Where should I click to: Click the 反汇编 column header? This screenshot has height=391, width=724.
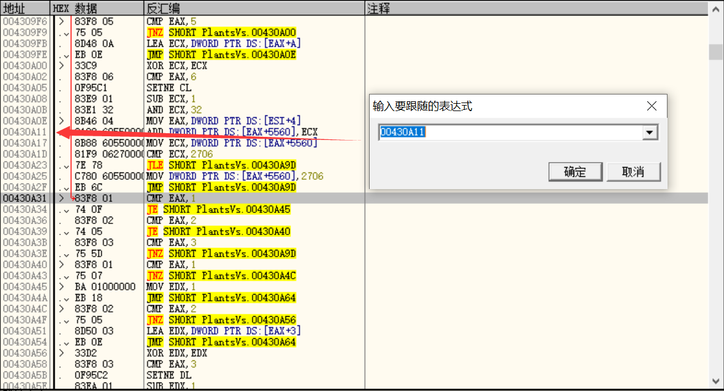coord(254,9)
